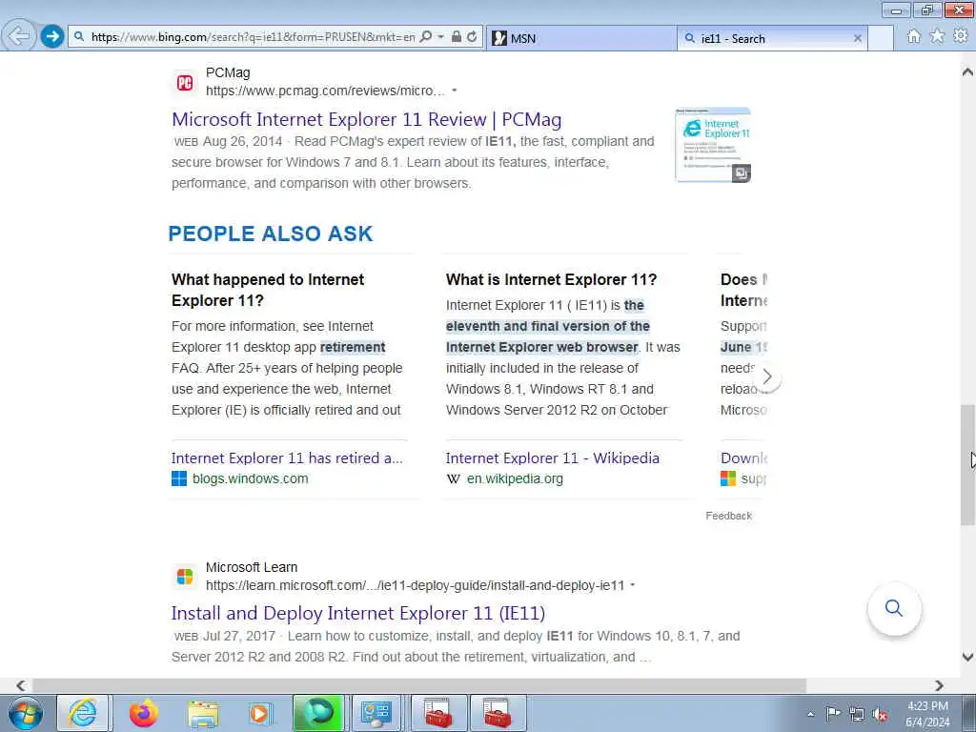Click the address bar URL field
Image resolution: width=976 pixels, height=732 pixels.
252,37
